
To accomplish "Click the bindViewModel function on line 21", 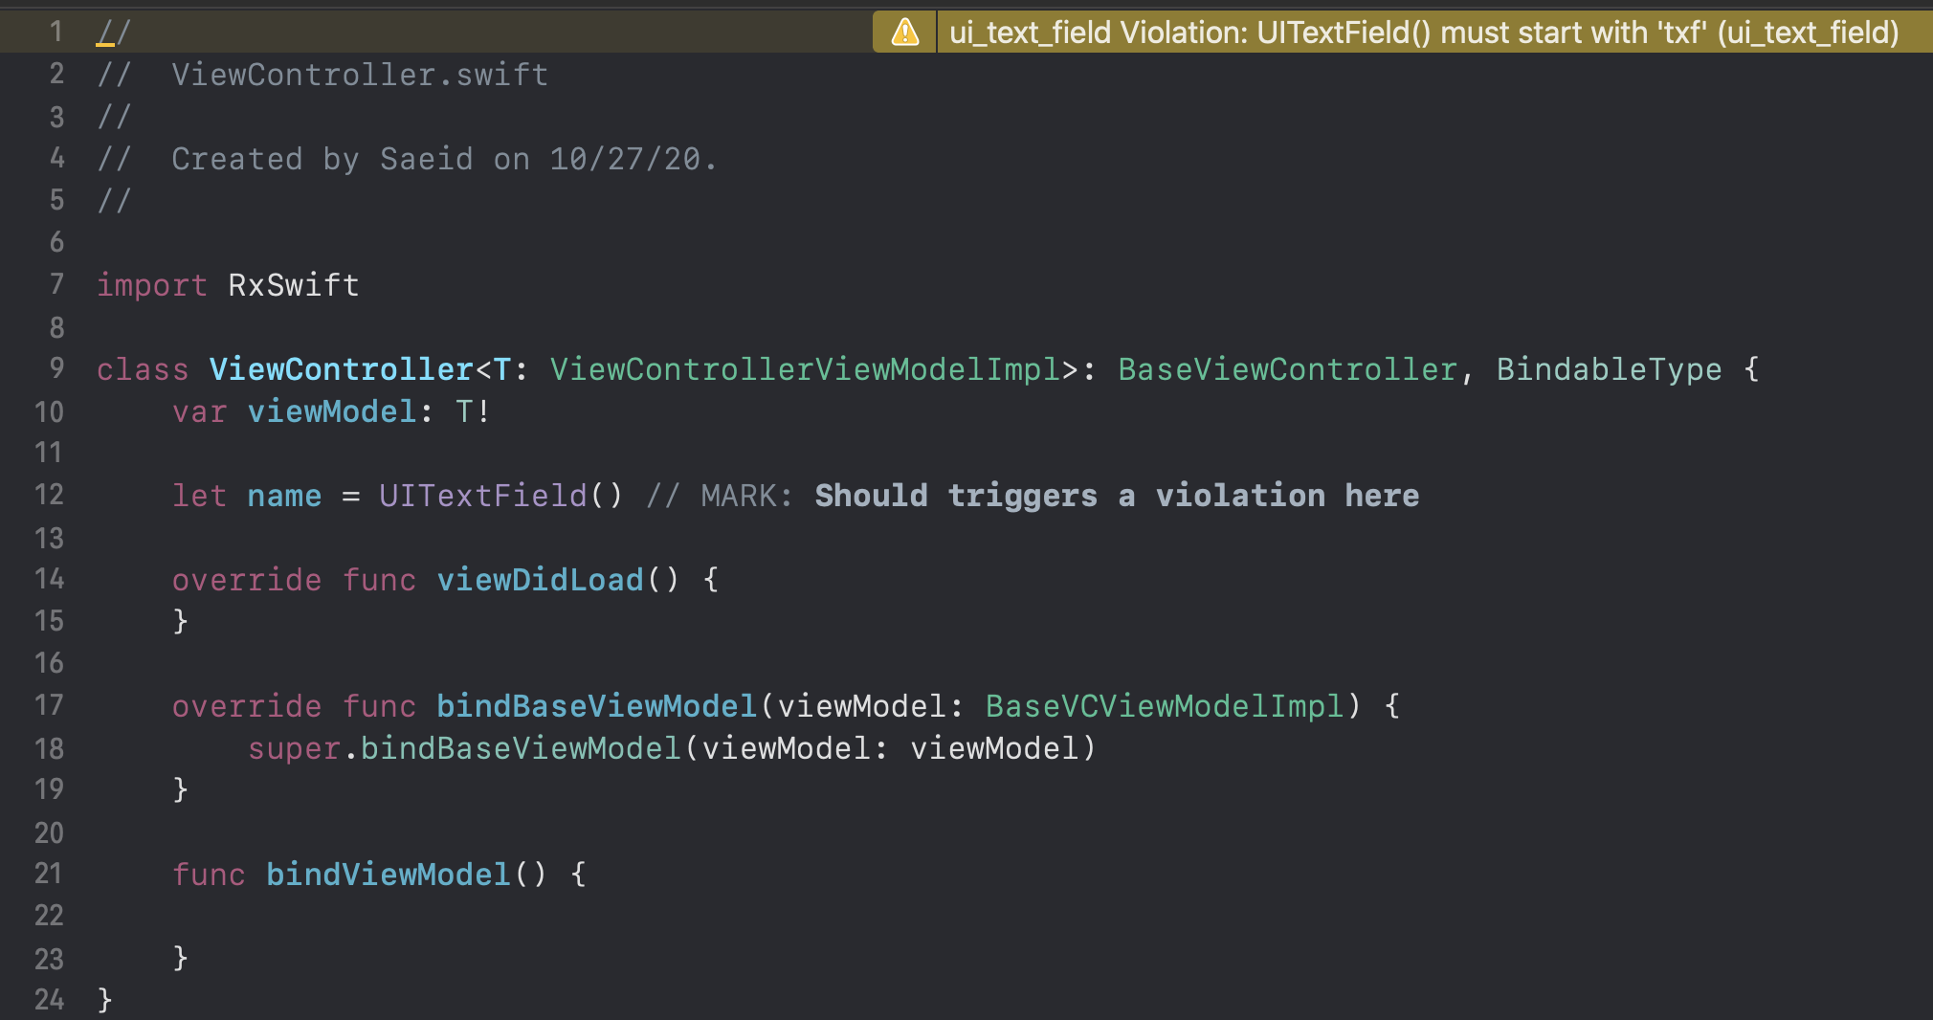I will point(387,874).
